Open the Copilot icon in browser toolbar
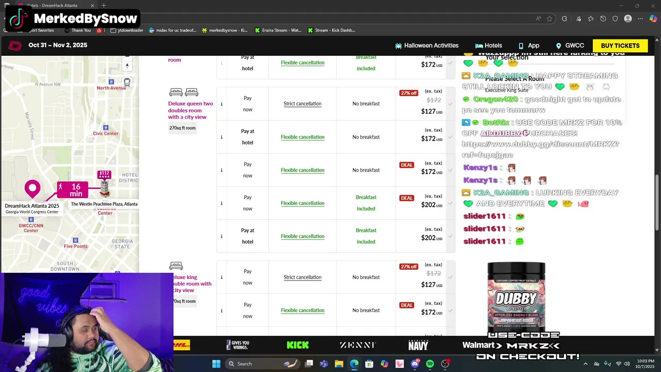The height and width of the screenshot is (372, 661). pos(653,19)
